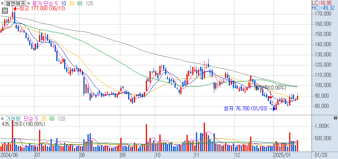Select gray 120 in volume legend
Image resolution: width=338 pixels, height=159 pixels.
coord(62,119)
